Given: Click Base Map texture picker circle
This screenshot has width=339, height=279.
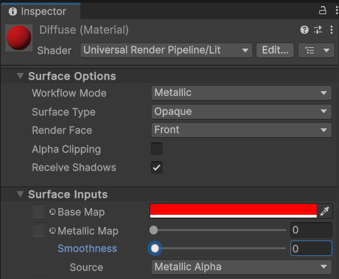Looking at the screenshot, I should point(52,211).
